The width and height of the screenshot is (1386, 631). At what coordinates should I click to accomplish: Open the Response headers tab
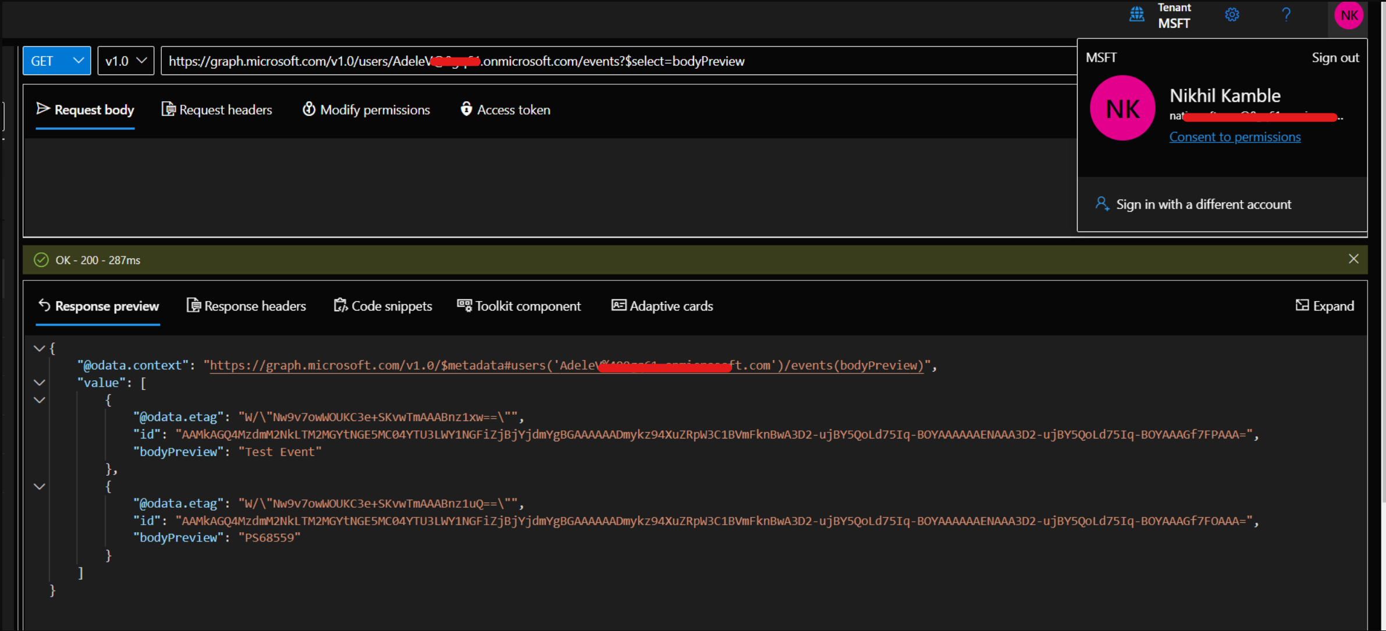[246, 306]
